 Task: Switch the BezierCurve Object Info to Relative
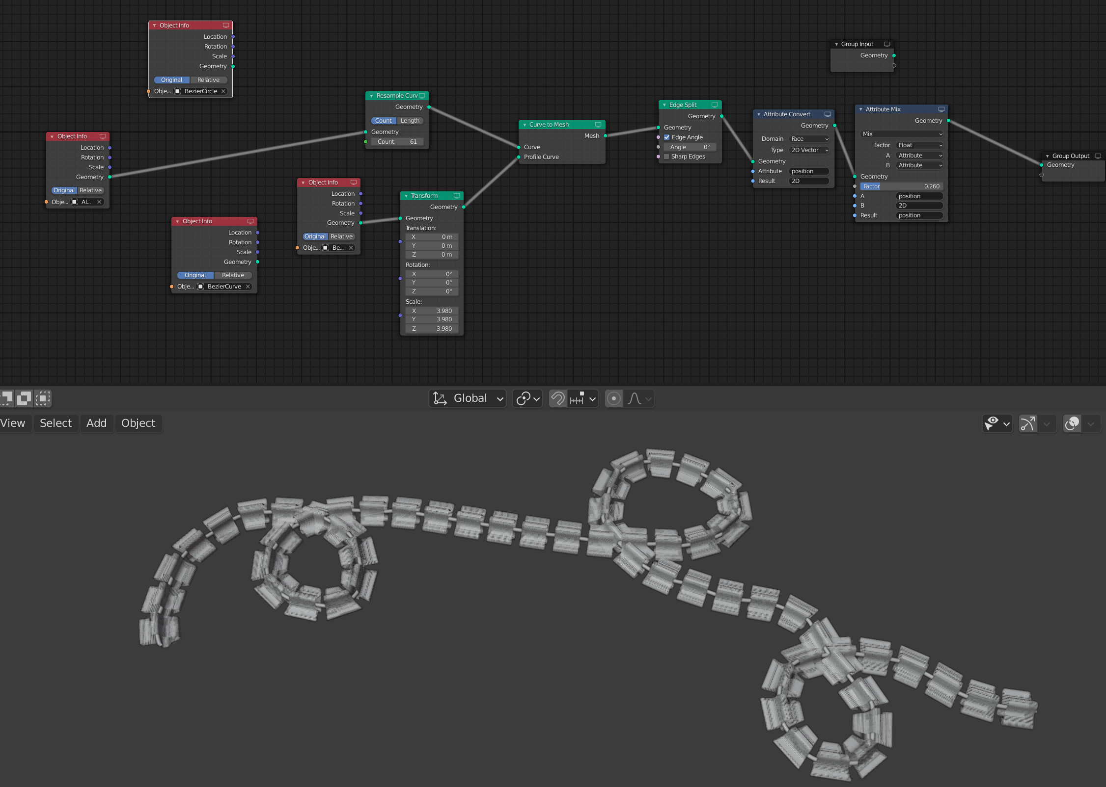233,275
